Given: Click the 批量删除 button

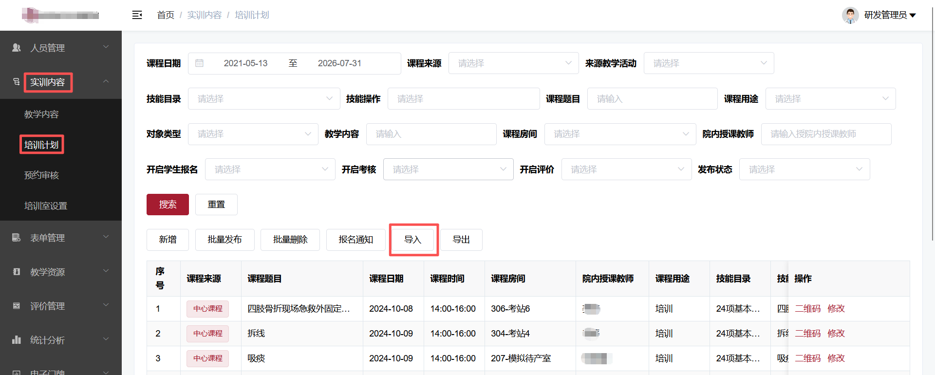Looking at the screenshot, I should click(290, 240).
